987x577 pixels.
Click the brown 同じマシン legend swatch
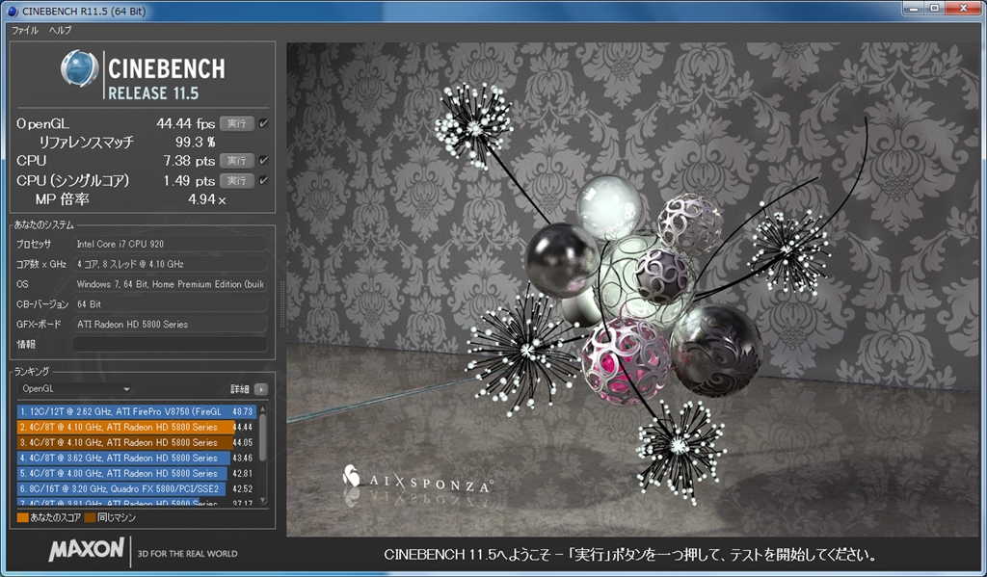point(90,518)
